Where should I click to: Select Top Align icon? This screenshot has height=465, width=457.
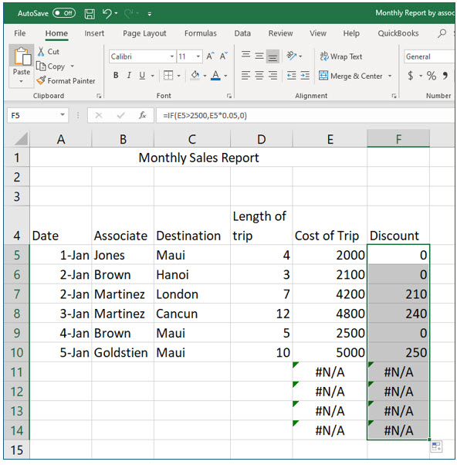[x=245, y=55]
